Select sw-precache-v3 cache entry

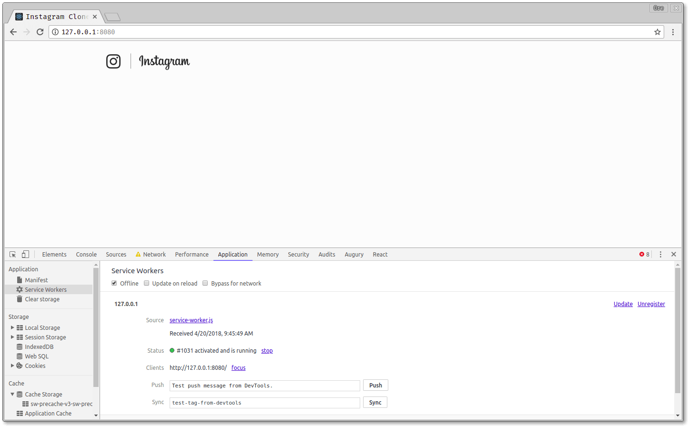pos(58,404)
